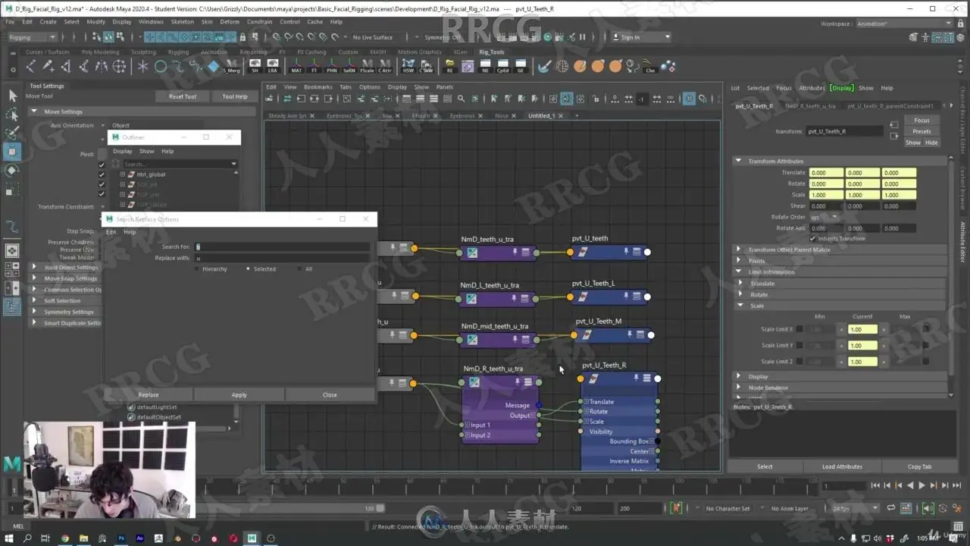The height and width of the screenshot is (546, 970).
Task: Open the paint brush shelf tool
Action: point(544,67)
